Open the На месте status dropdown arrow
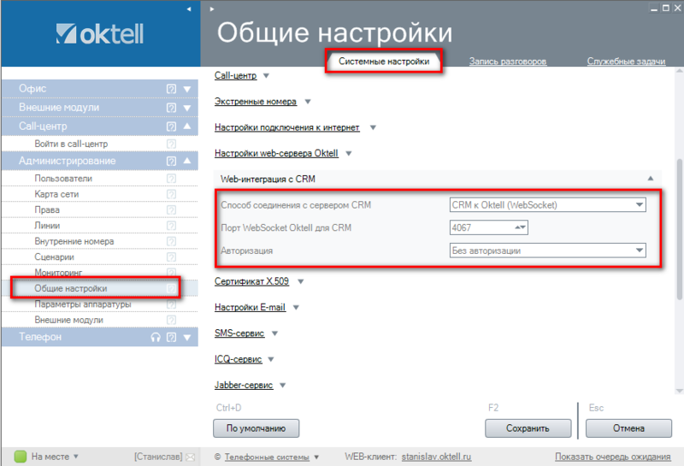Image resolution: width=684 pixels, height=466 pixels. click(x=76, y=457)
